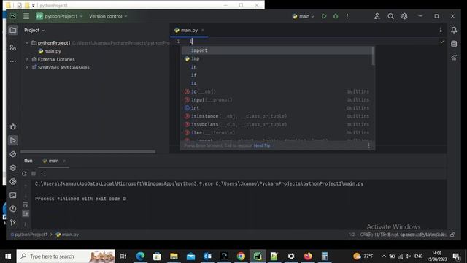Viewport: 467px width, 263px height.
Task: Open the Terminal tool window icon
Action: pyautogui.click(x=13, y=195)
